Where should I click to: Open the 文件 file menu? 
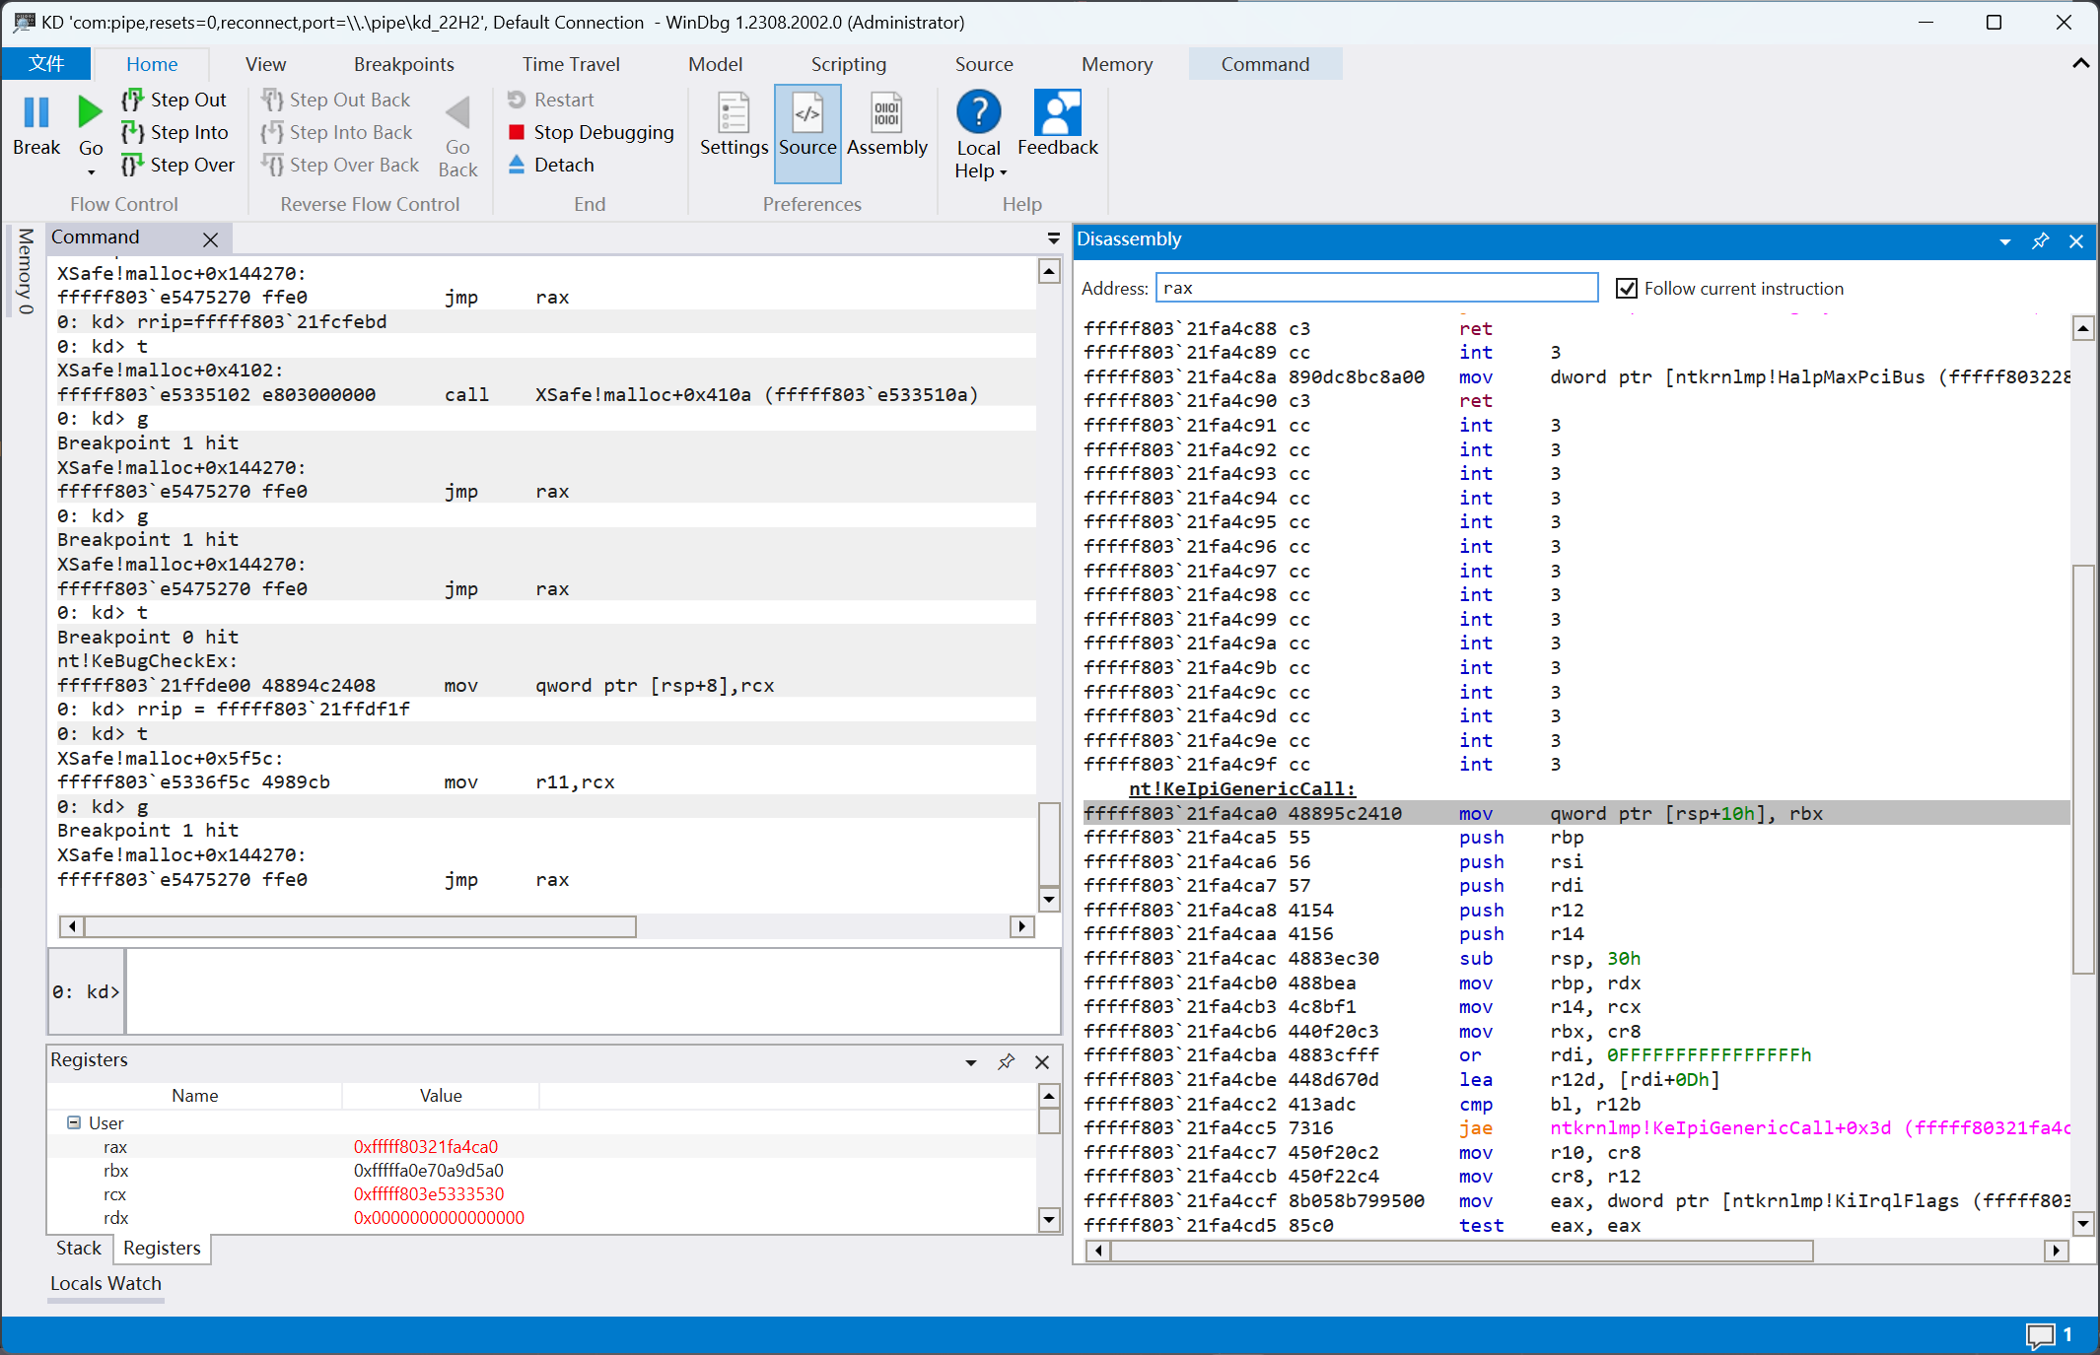click(46, 64)
